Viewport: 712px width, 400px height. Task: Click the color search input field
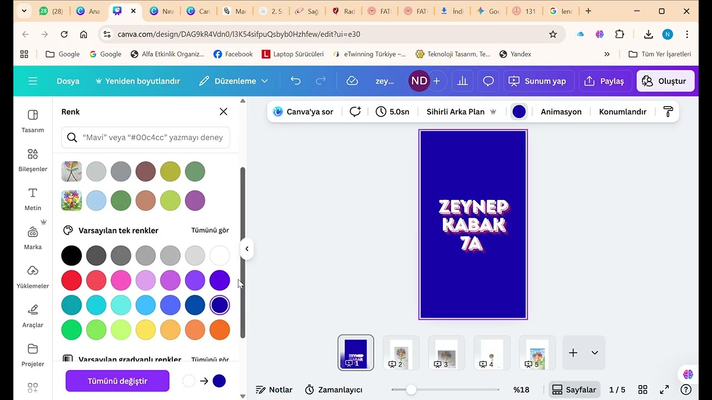[146, 137]
